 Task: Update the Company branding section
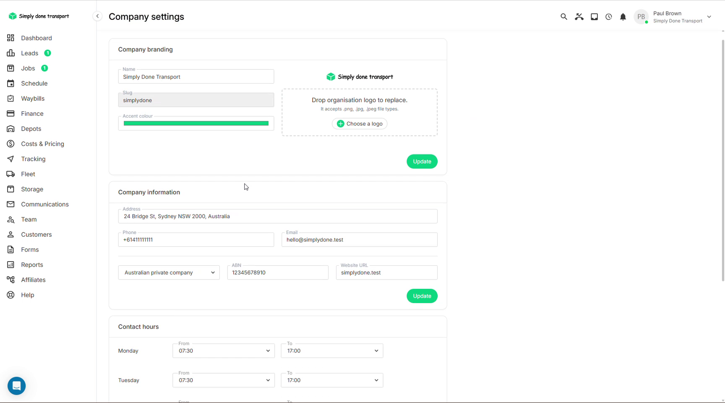point(422,162)
